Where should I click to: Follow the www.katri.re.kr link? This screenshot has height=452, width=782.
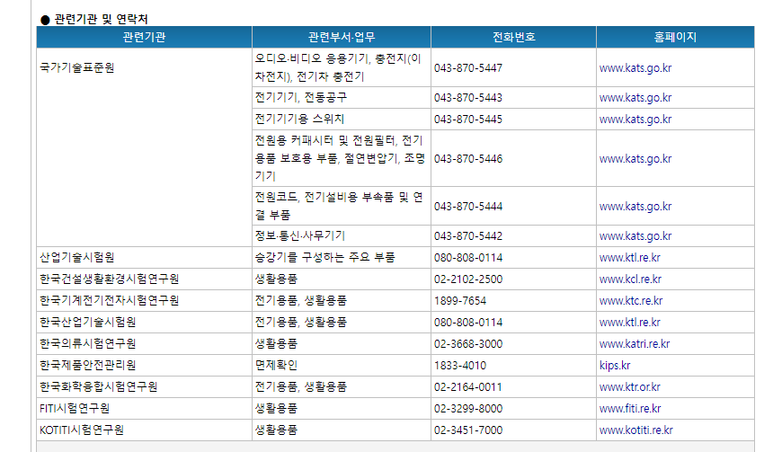pyautogui.click(x=635, y=344)
